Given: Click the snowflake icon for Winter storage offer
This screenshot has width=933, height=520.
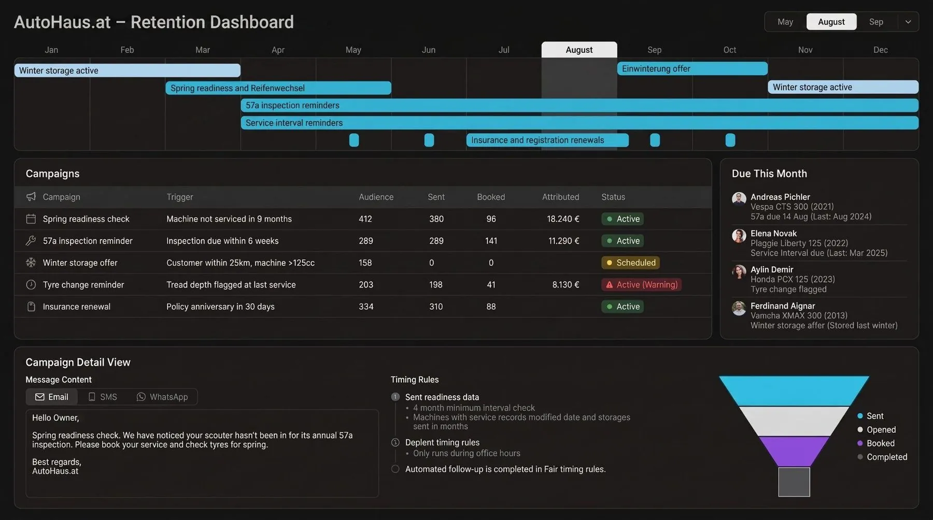Looking at the screenshot, I should pos(31,263).
